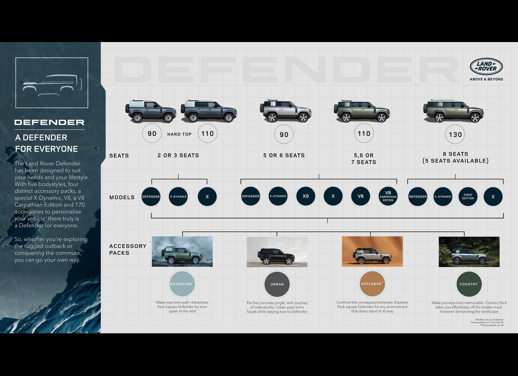Select the Urban pack circle
This screenshot has height=376, width=518.
277,284
